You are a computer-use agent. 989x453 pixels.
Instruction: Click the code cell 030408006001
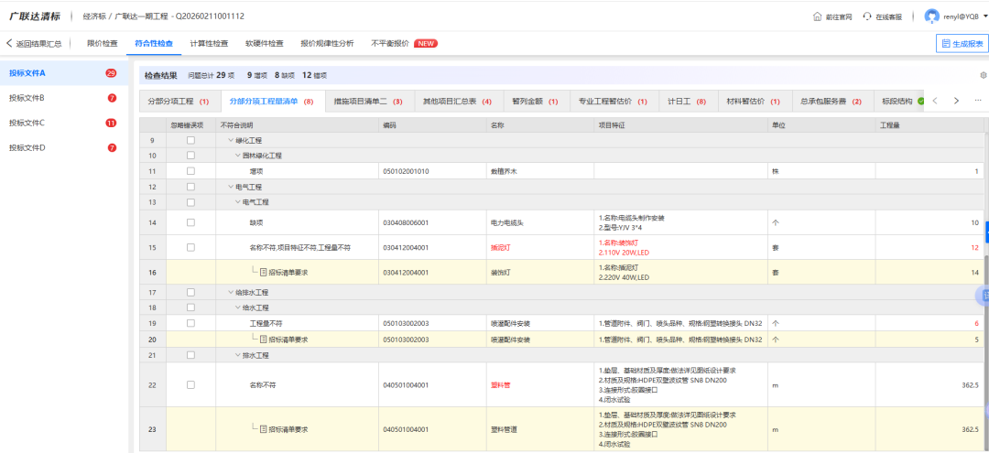[x=405, y=222]
